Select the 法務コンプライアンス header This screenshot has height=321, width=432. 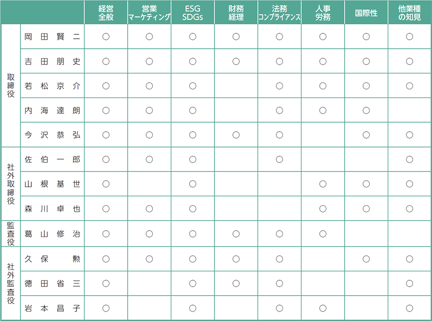pyautogui.click(x=280, y=13)
